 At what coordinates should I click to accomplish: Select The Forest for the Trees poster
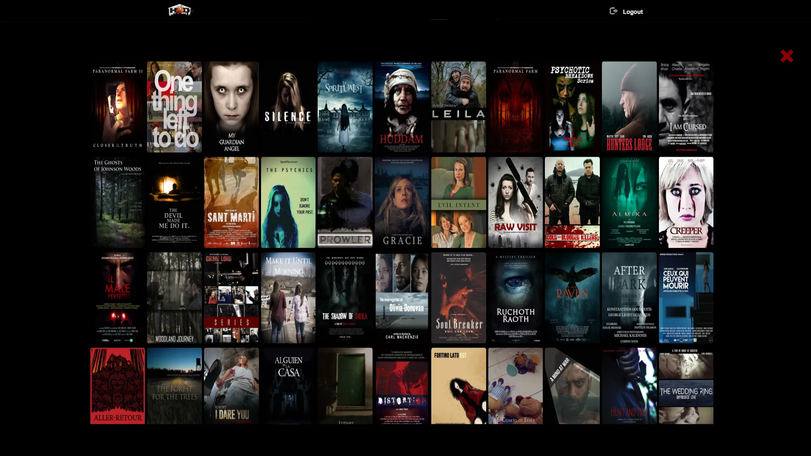[x=174, y=386]
